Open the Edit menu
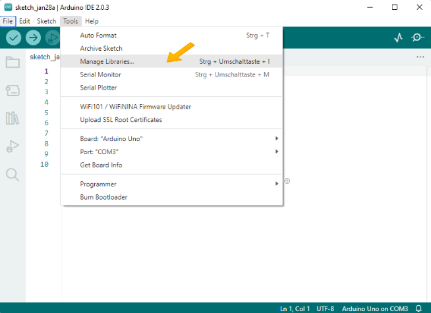 [x=24, y=21]
